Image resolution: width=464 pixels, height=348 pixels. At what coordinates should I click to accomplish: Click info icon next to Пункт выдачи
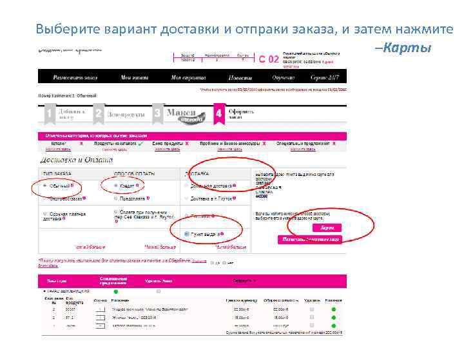[222, 234]
